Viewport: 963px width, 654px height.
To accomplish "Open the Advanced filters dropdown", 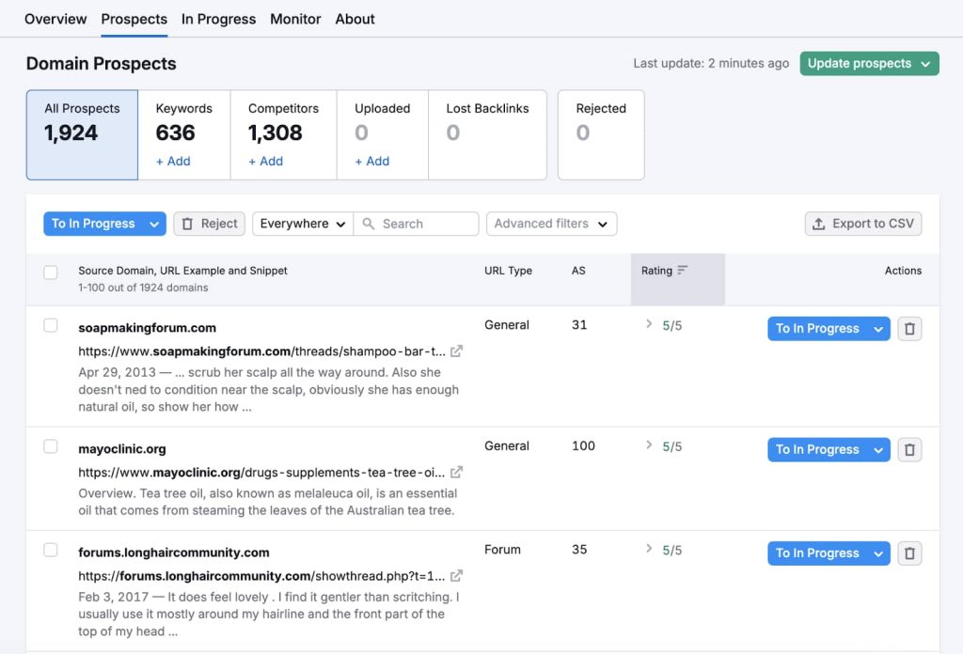I will (x=551, y=223).
